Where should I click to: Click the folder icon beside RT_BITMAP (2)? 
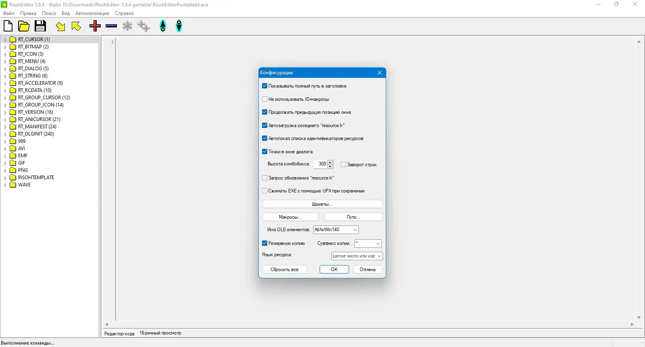(13, 47)
